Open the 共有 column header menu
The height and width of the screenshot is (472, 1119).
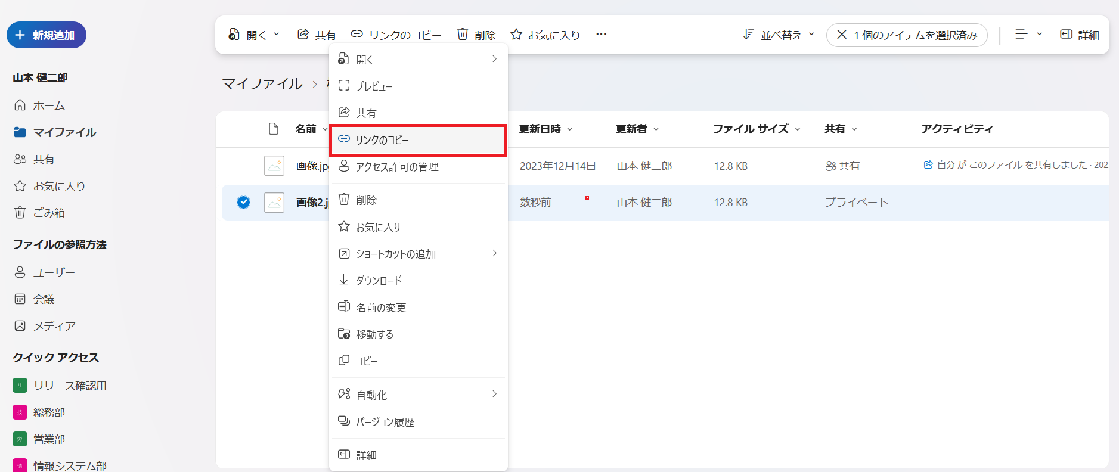[x=840, y=129]
